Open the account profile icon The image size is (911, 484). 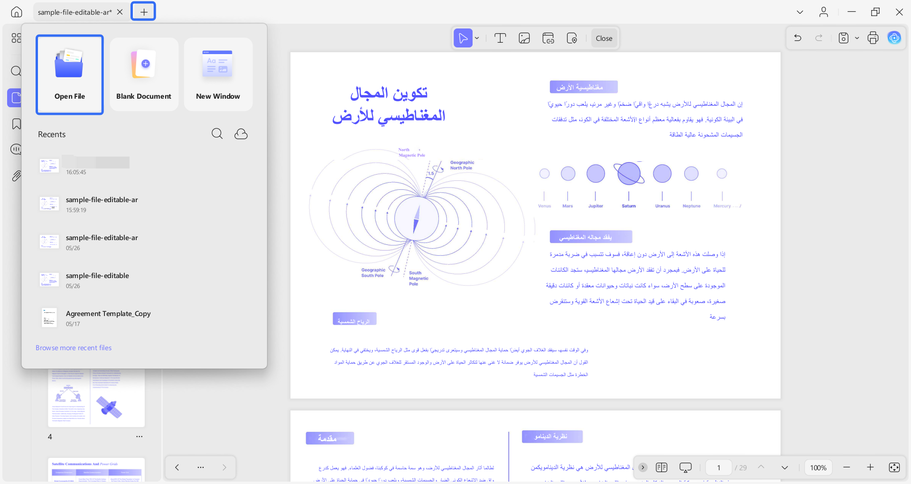824,12
